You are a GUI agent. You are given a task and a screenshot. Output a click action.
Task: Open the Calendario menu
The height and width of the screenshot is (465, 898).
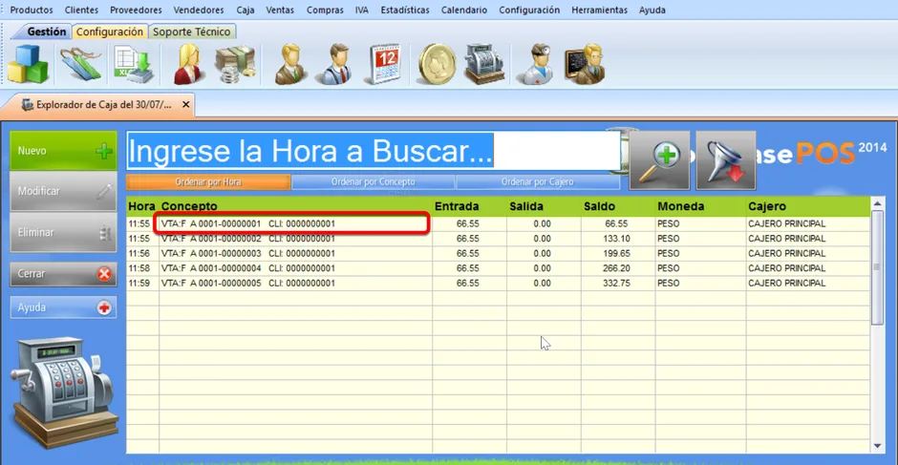click(x=464, y=11)
